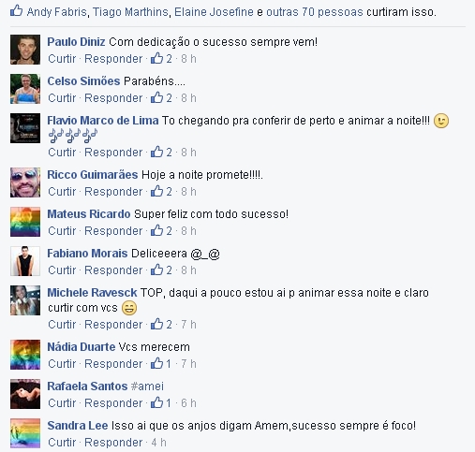475x452 pixels.
Task: Like Mateus Ricardo's comment with Curtir
Action: [x=62, y=231]
